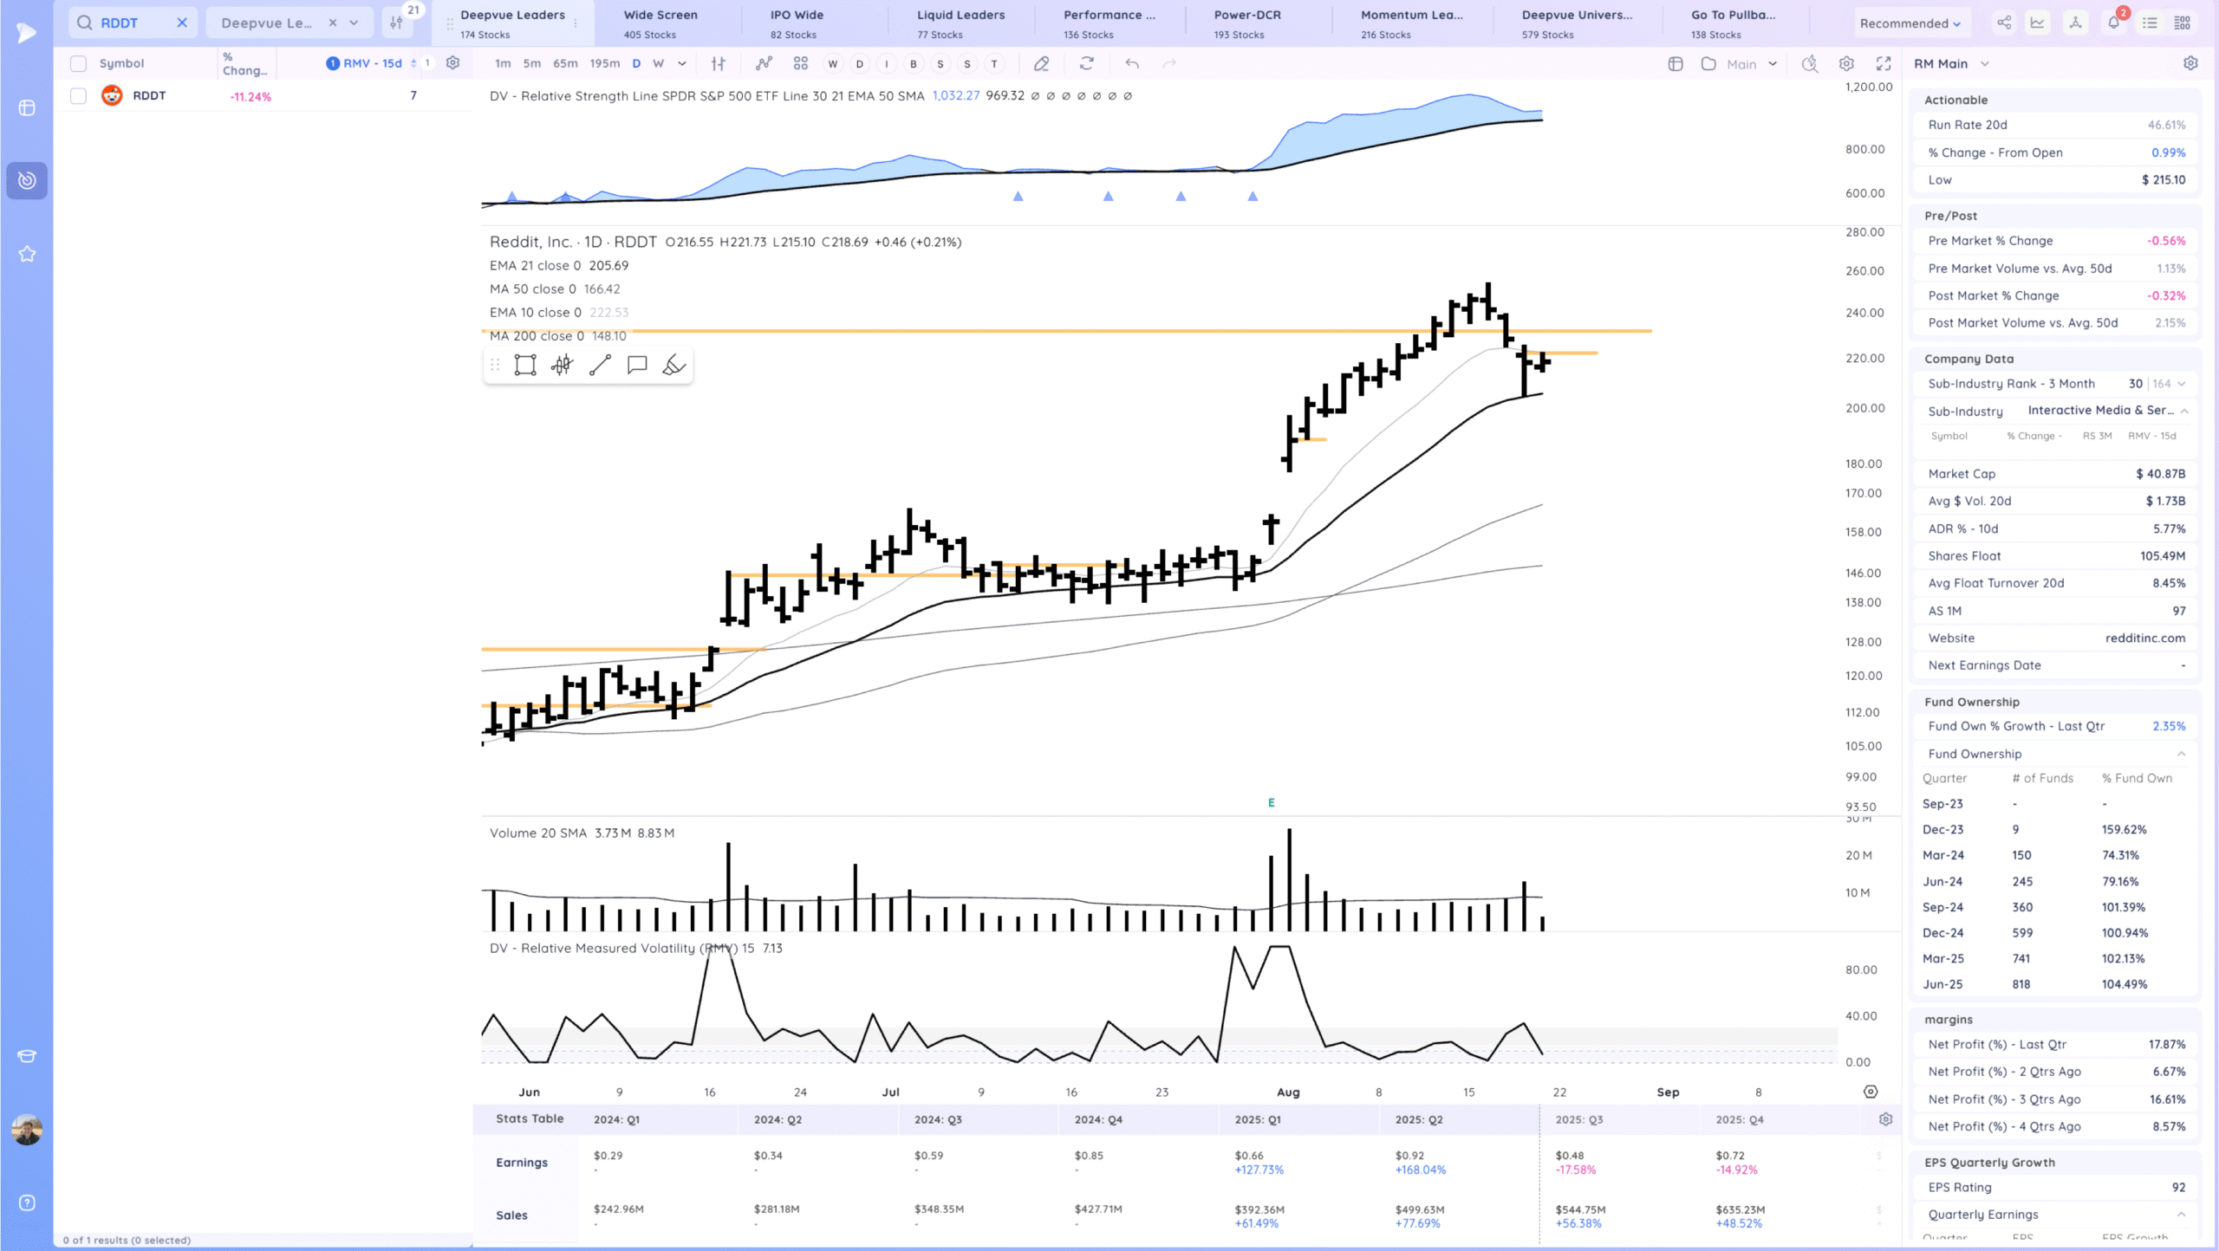Viewport: 2219px width, 1251px height.
Task: Select the rectangle drawing tool
Action: pyautogui.click(x=525, y=365)
